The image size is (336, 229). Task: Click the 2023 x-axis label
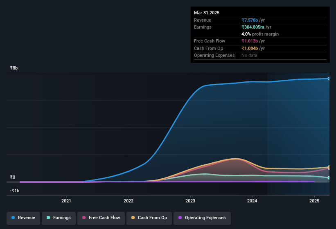click(190, 201)
